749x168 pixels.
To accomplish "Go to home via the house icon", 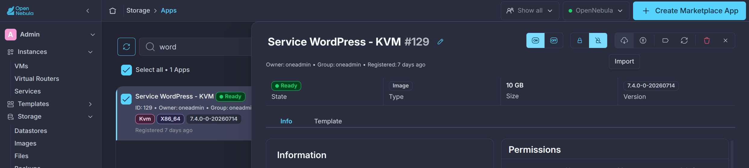I will [113, 11].
